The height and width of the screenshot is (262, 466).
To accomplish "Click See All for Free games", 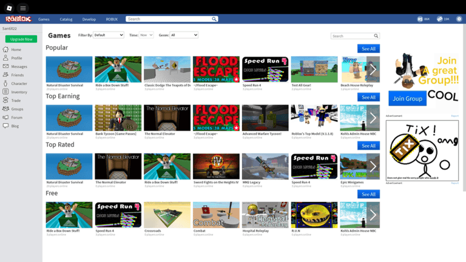I will (x=368, y=194).
